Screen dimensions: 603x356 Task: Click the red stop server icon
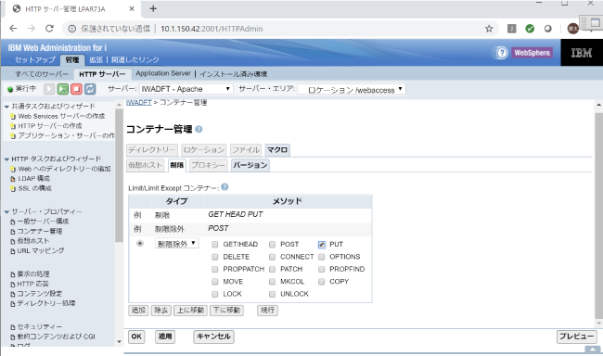point(76,89)
